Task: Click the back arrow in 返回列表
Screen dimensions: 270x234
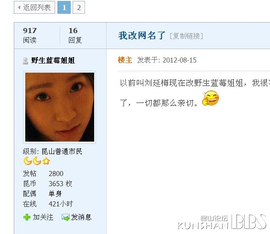Action: click(x=19, y=7)
